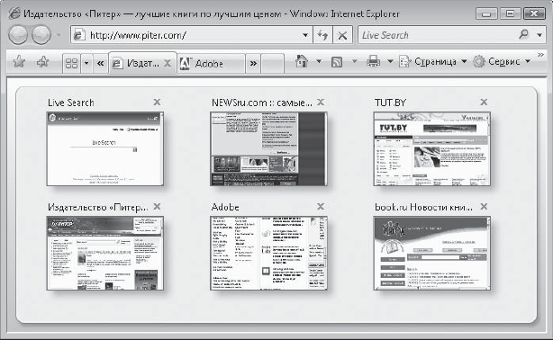Open the NEWSru.com page thumbnail
The image size is (553, 340).
coord(268,148)
